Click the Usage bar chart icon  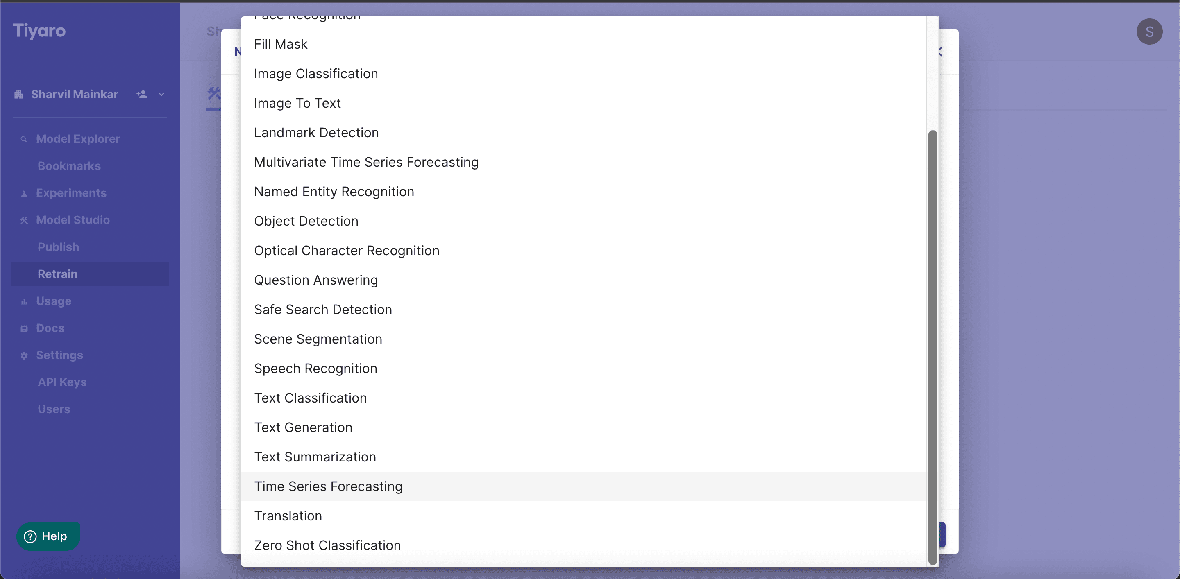coord(24,302)
